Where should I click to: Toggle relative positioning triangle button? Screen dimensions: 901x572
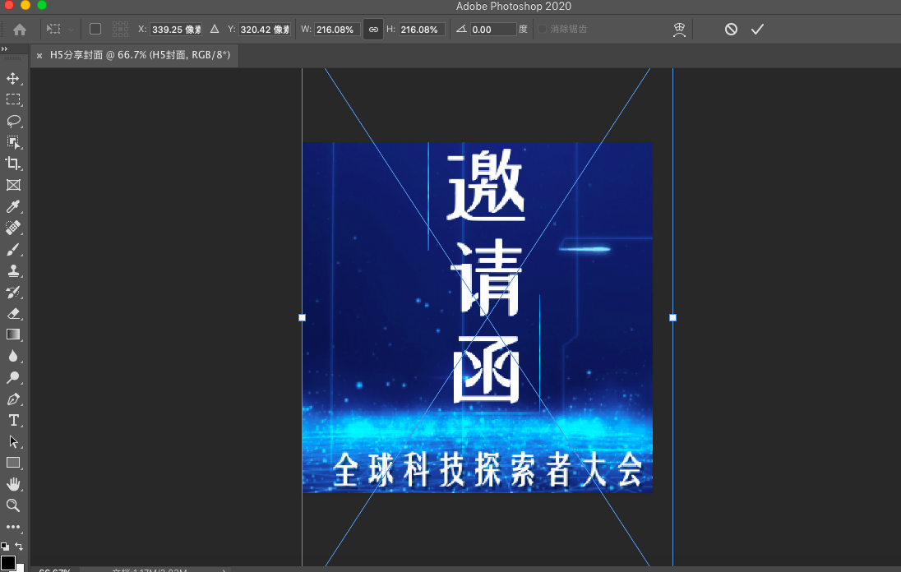(x=215, y=29)
